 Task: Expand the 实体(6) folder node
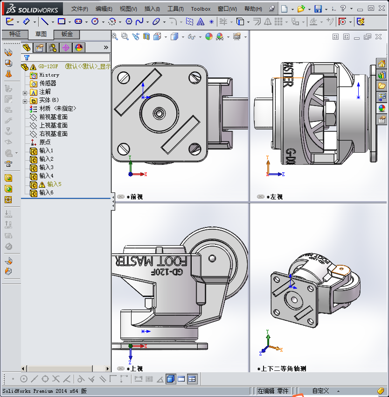point(25,100)
